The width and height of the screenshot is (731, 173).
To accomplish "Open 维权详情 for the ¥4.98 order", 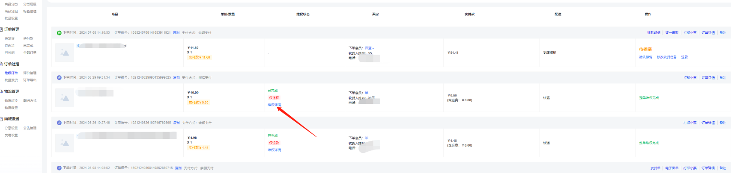I will (x=274, y=150).
